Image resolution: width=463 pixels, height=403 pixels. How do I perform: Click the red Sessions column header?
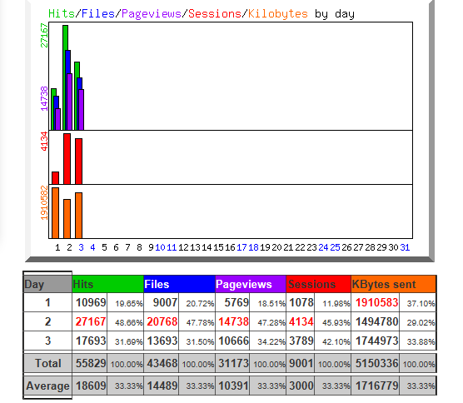(x=318, y=284)
